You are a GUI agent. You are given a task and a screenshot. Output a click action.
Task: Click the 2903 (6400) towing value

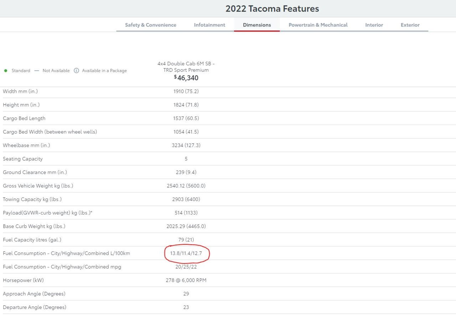coord(186,199)
